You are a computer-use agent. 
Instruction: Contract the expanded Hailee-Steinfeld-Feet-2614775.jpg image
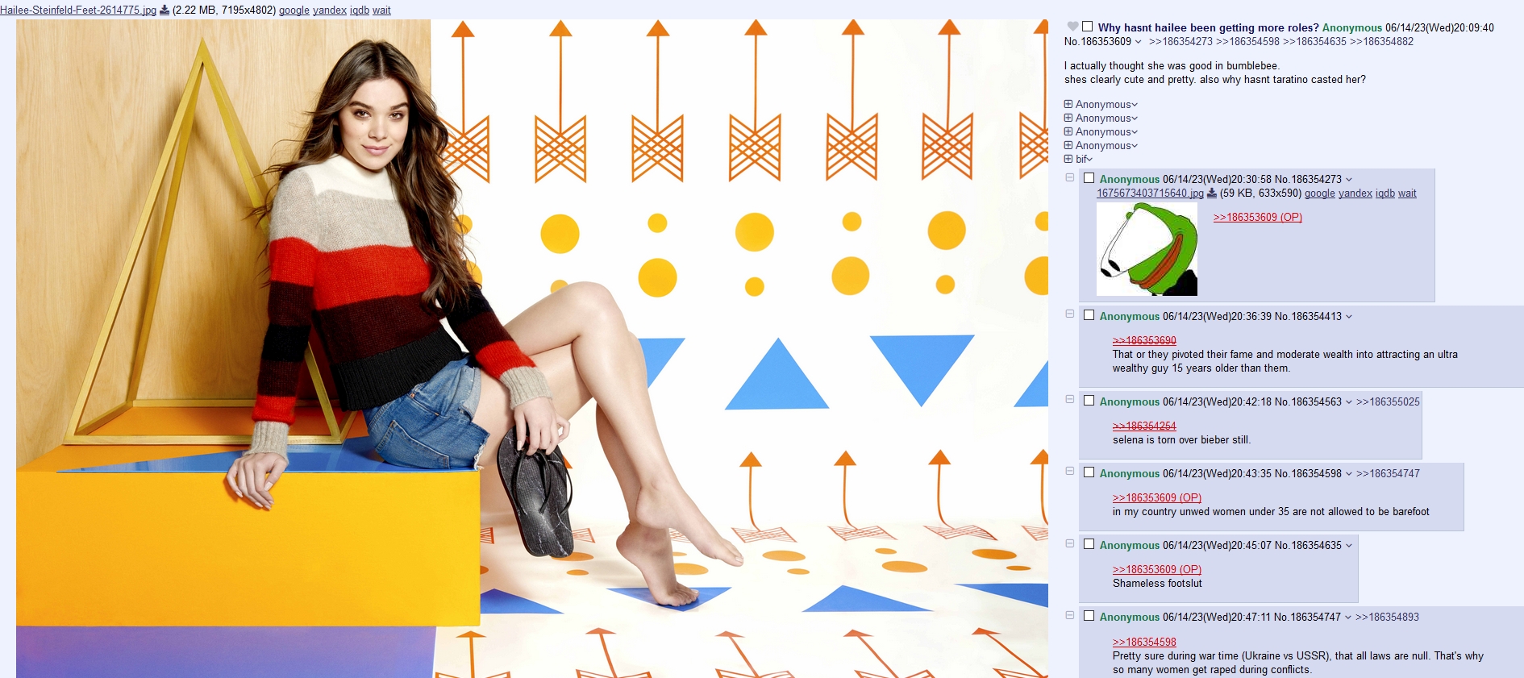coord(532,348)
